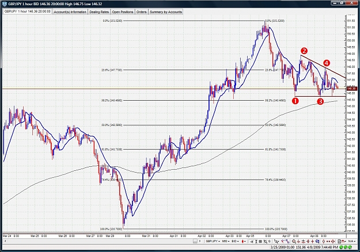Click the red four-way arrows icon

(x=333, y=241)
